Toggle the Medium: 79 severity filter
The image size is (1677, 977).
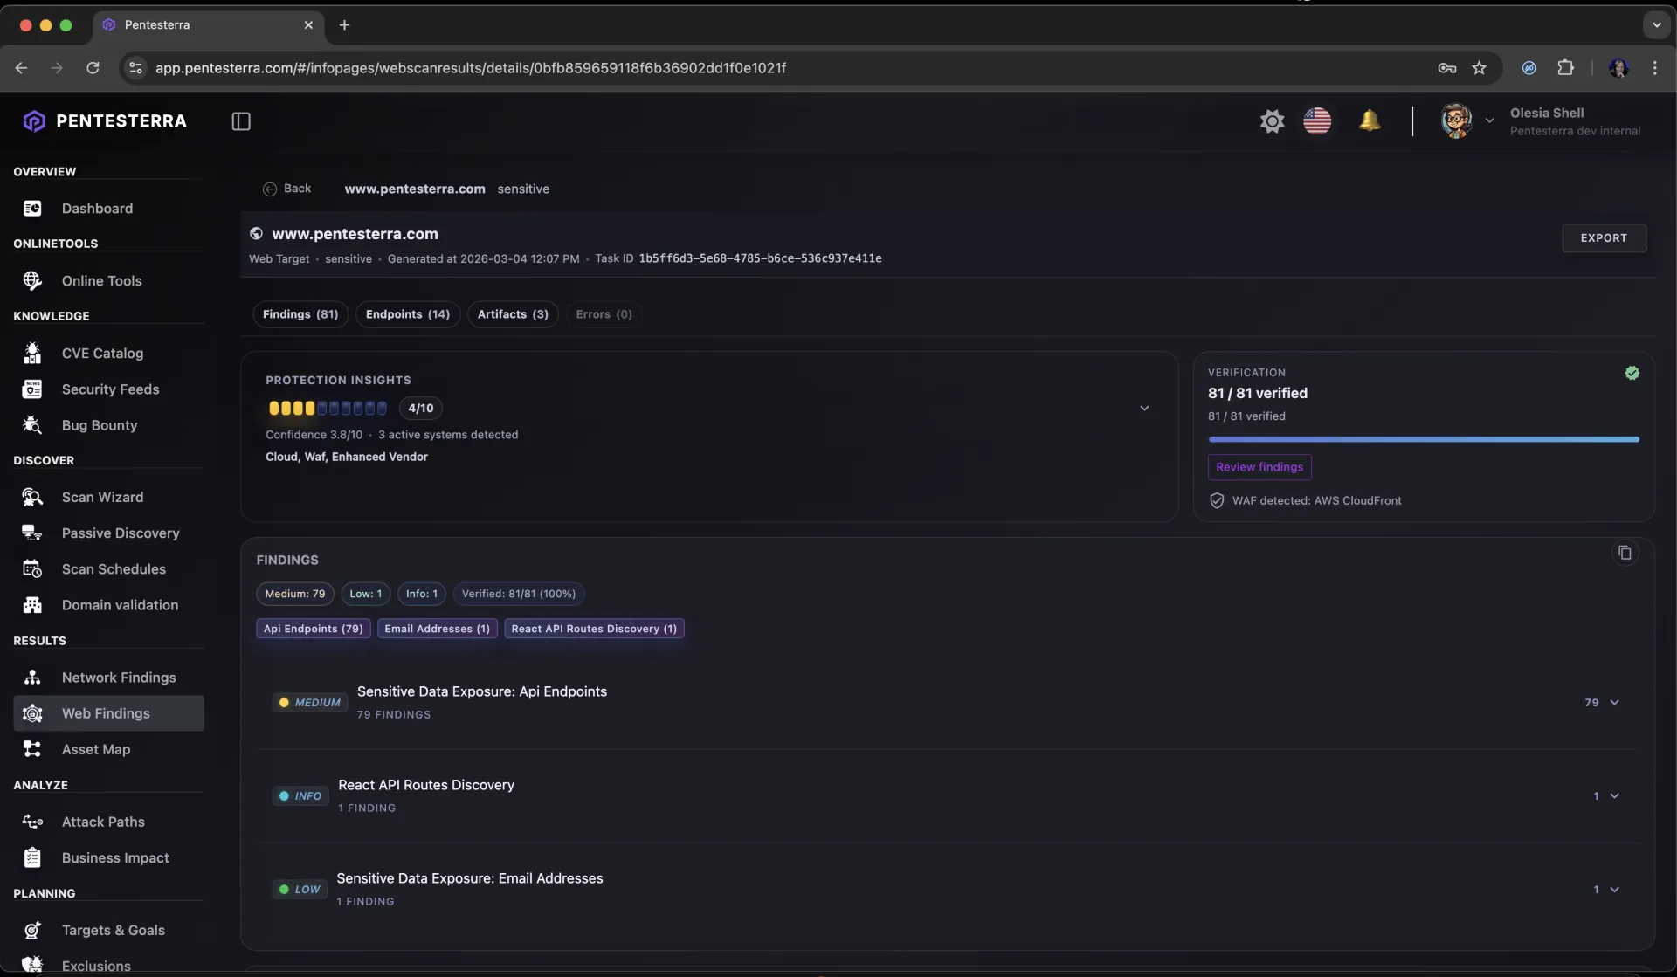pyautogui.click(x=294, y=594)
